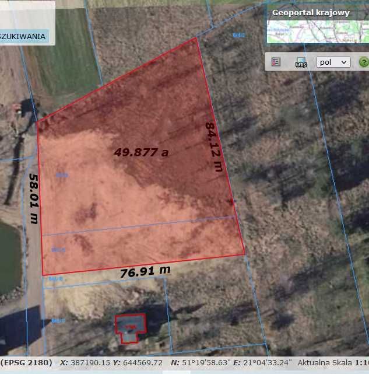Click the 'Aktualna Skala' scale label
Screen dimensions: 369x374
325,363
